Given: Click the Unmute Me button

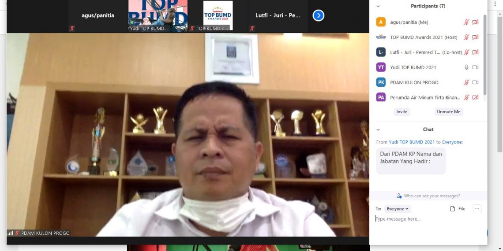Looking at the screenshot, I should 448,112.
